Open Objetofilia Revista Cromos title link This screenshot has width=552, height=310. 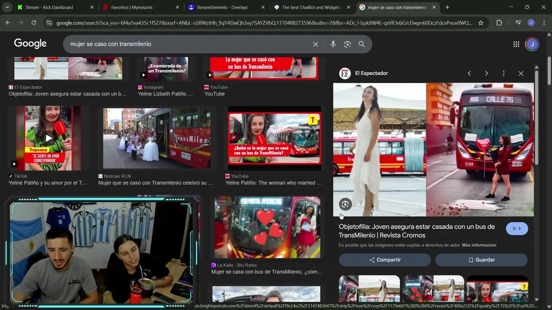click(417, 231)
